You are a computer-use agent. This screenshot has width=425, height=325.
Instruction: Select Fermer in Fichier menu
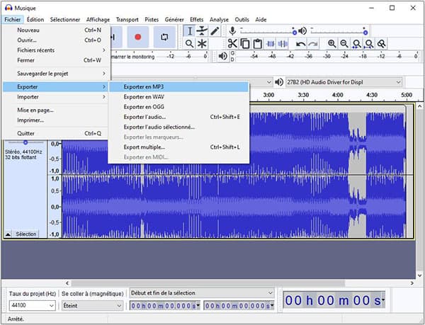[55, 60]
